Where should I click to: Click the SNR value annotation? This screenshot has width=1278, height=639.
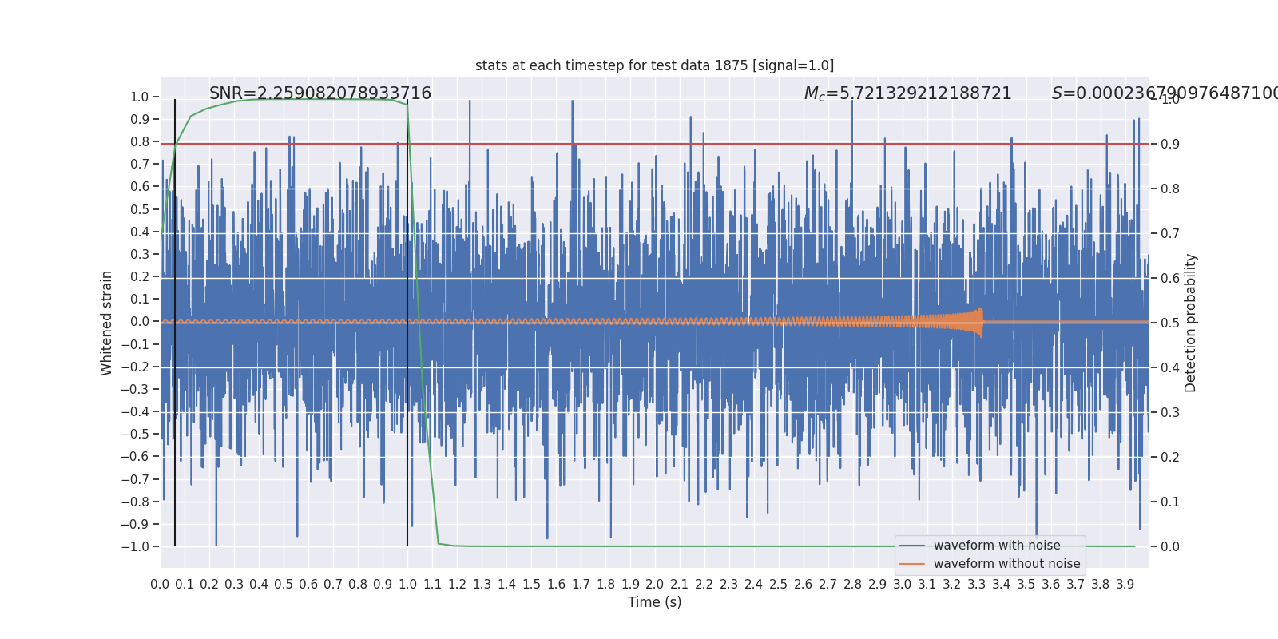[320, 93]
